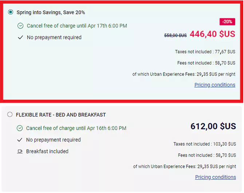Click the 612,00 $US price
The image size is (244, 193).
pyautogui.click(x=213, y=126)
